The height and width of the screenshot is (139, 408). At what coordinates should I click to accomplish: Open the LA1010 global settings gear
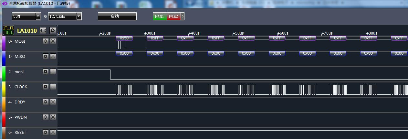click(x=53, y=30)
